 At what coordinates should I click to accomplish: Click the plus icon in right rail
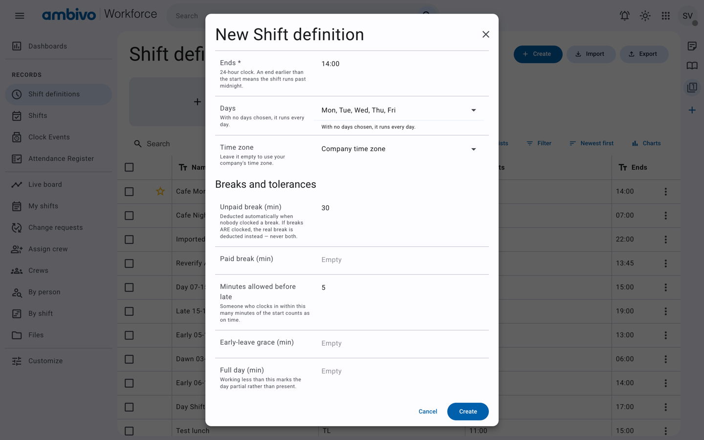pos(692,110)
